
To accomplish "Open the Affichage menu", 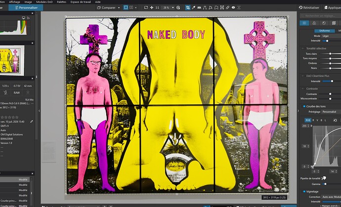I will click(x=14, y=2).
